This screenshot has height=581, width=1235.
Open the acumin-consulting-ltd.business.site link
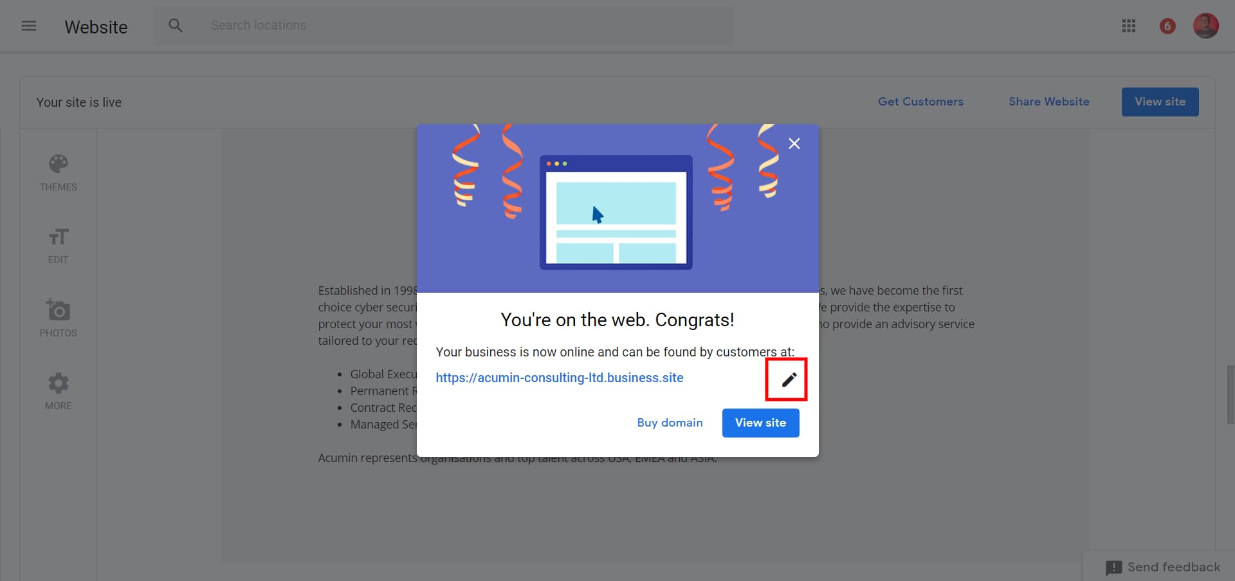click(560, 378)
